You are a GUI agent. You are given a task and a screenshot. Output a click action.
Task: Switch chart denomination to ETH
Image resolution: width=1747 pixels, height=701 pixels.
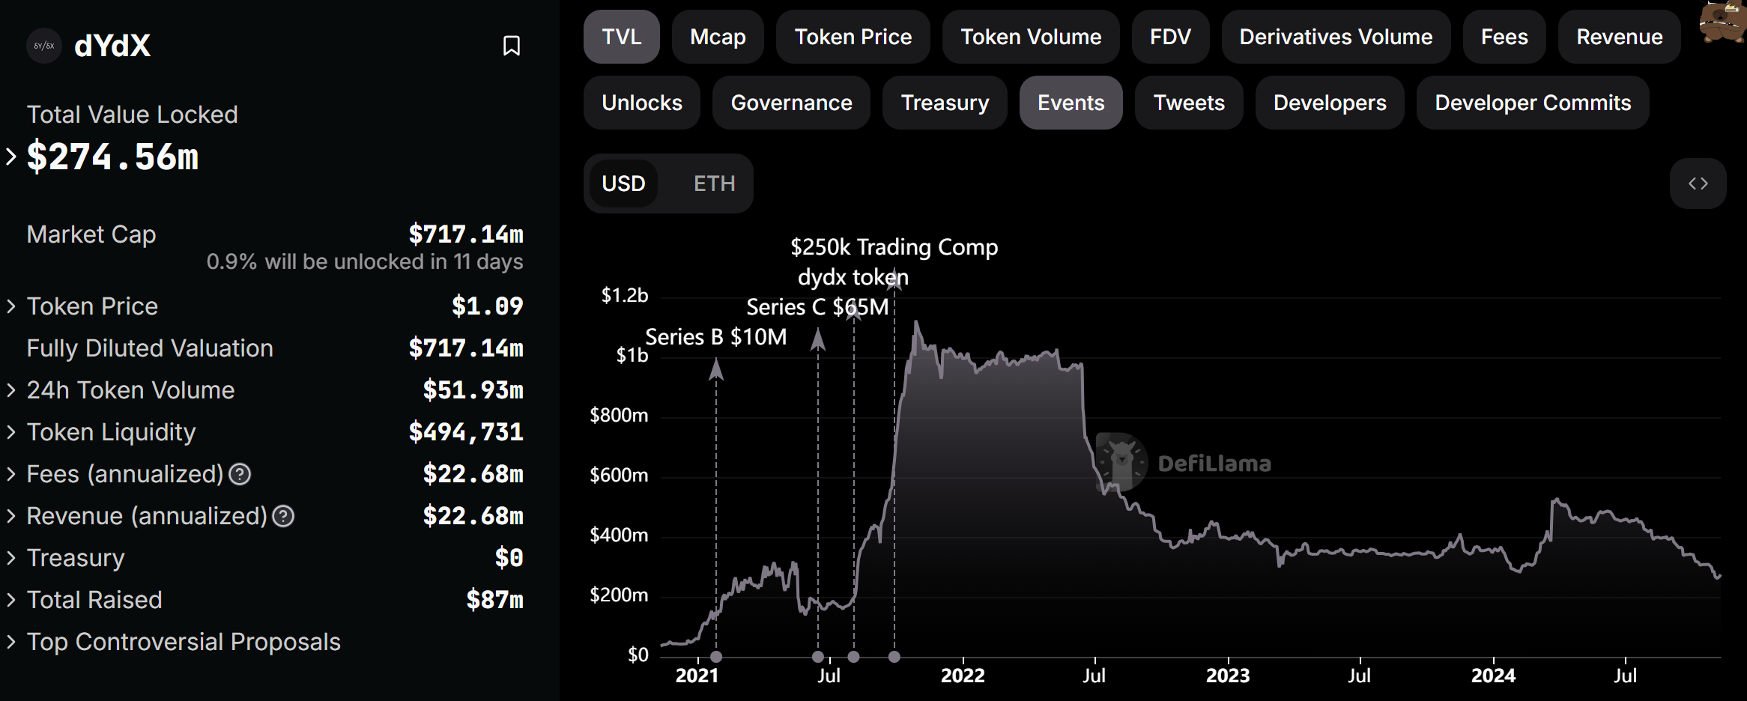(x=714, y=183)
